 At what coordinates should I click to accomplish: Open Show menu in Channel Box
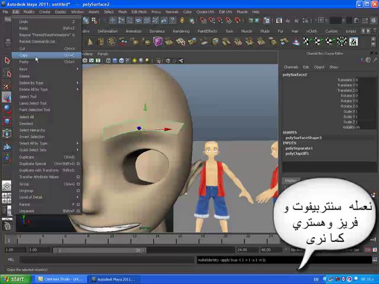(333, 67)
